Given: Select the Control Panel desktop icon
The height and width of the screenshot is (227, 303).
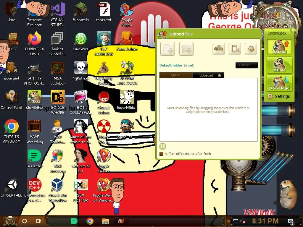Looking at the screenshot, I should tap(12, 100).
